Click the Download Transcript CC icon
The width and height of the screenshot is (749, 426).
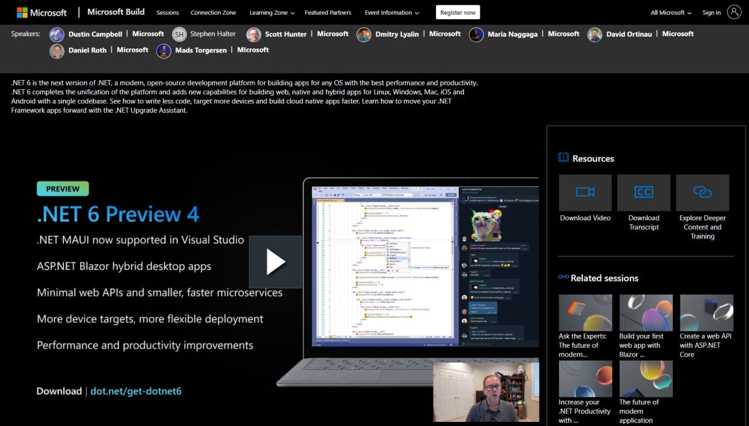(x=644, y=192)
